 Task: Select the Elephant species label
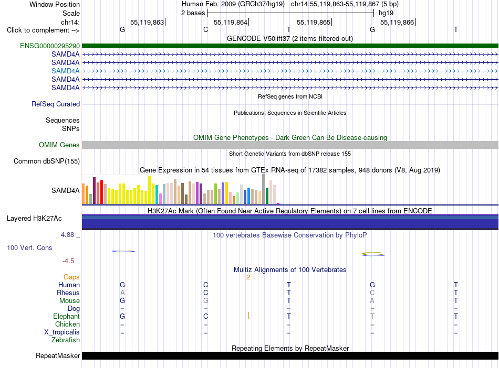(x=66, y=316)
